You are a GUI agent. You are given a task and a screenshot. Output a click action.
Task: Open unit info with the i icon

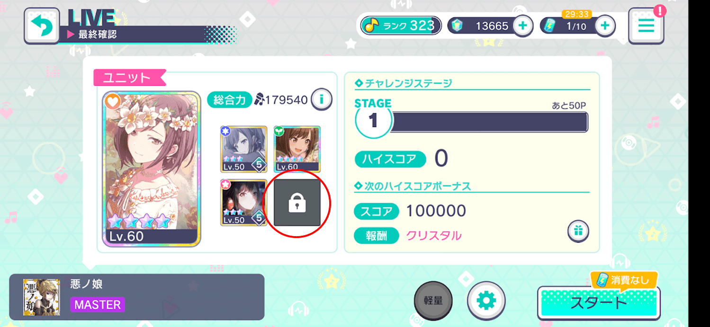tap(322, 99)
